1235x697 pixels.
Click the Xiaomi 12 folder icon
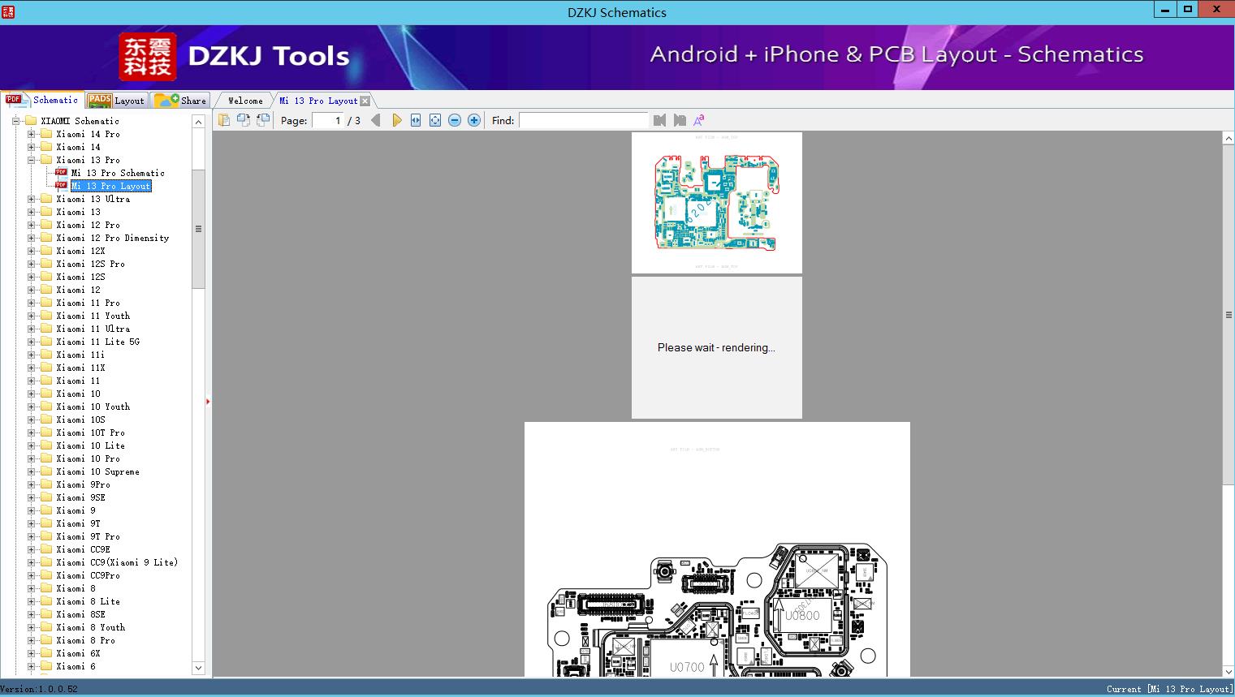point(46,290)
